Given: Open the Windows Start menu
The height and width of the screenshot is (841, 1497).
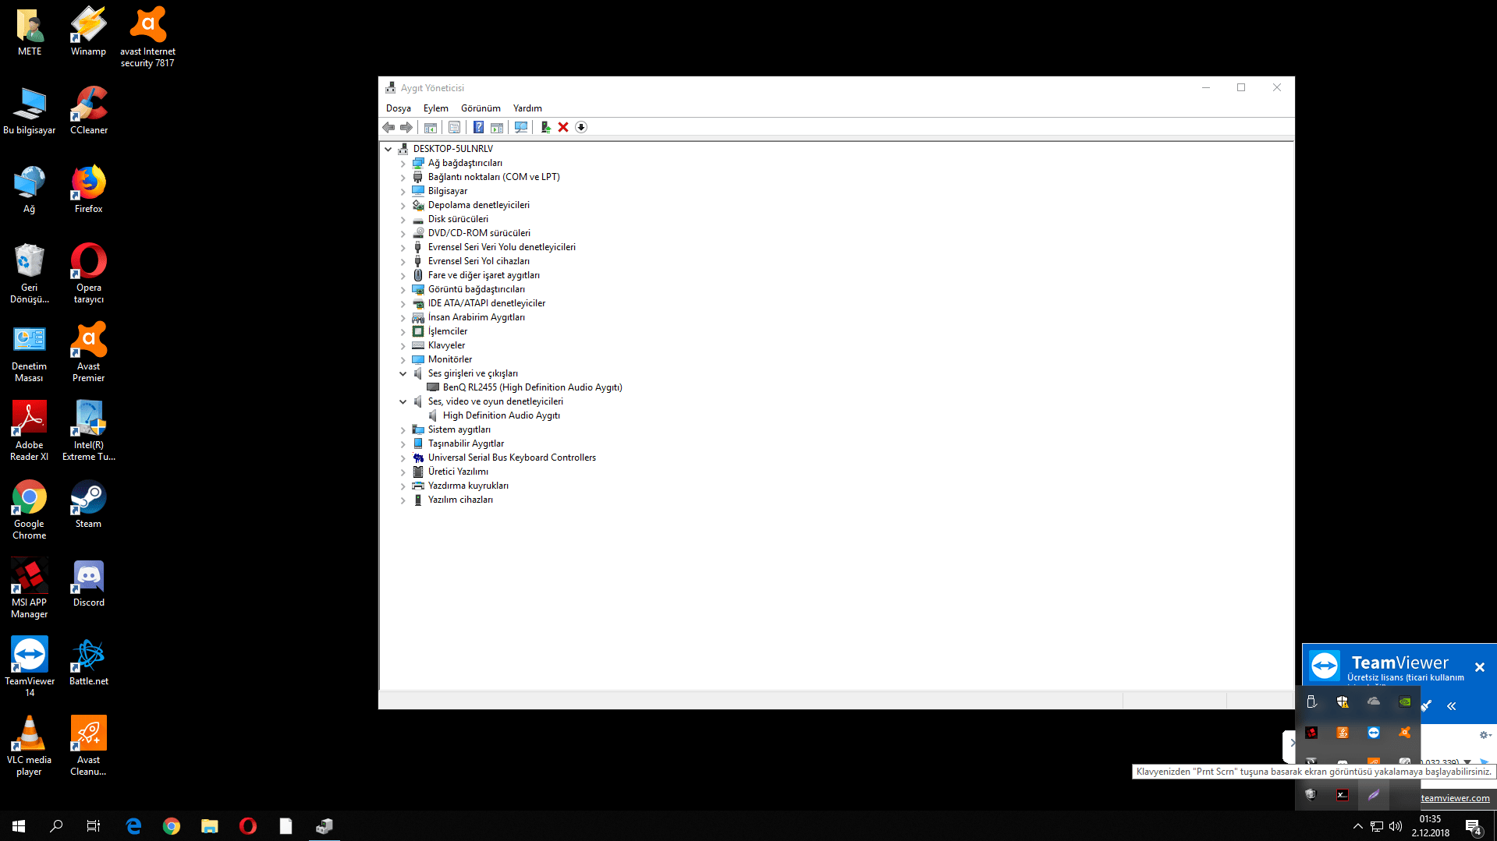Looking at the screenshot, I should point(19,826).
